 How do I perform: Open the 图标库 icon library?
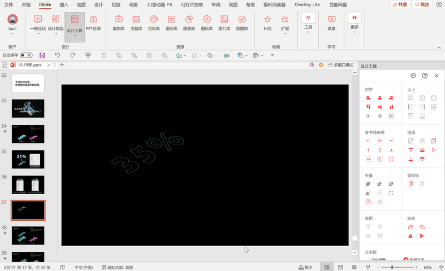(206, 23)
